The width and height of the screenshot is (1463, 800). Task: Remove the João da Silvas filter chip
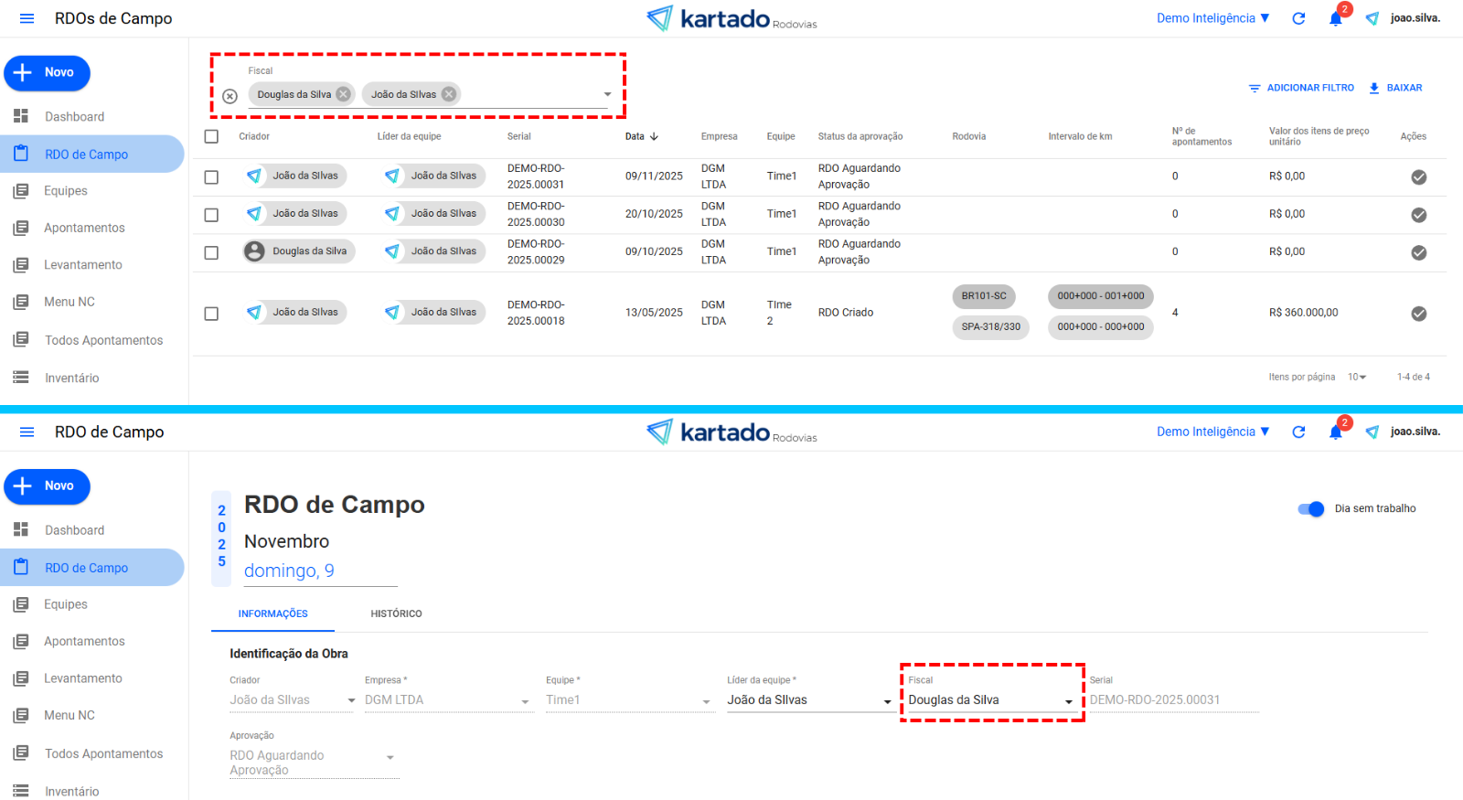448,94
